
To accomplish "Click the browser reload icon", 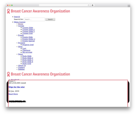I will point(88,5).
